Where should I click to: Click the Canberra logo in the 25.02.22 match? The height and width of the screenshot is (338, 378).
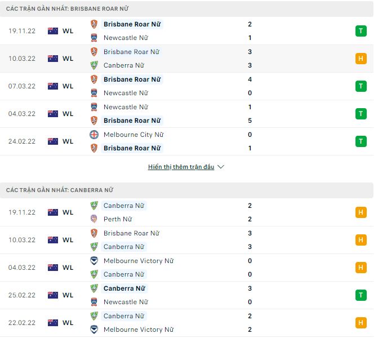tap(94, 288)
